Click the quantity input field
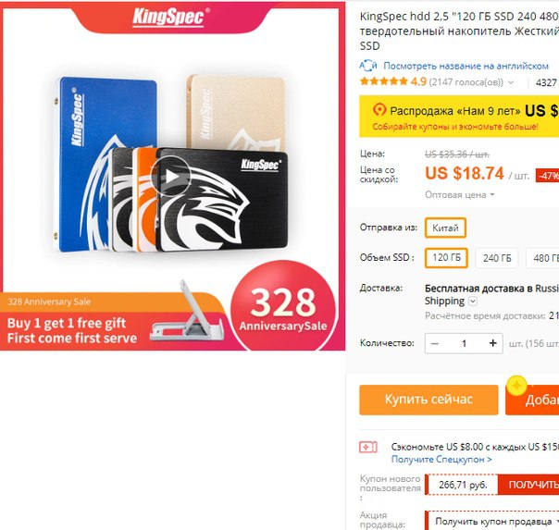This screenshot has width=559, height=530. click(x=464, y=343)
